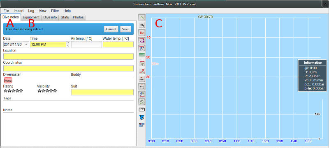Toggle the O₂ partial pressure graph button
The width and height of the screenshot is (329, 148).
tap(142, 17)
